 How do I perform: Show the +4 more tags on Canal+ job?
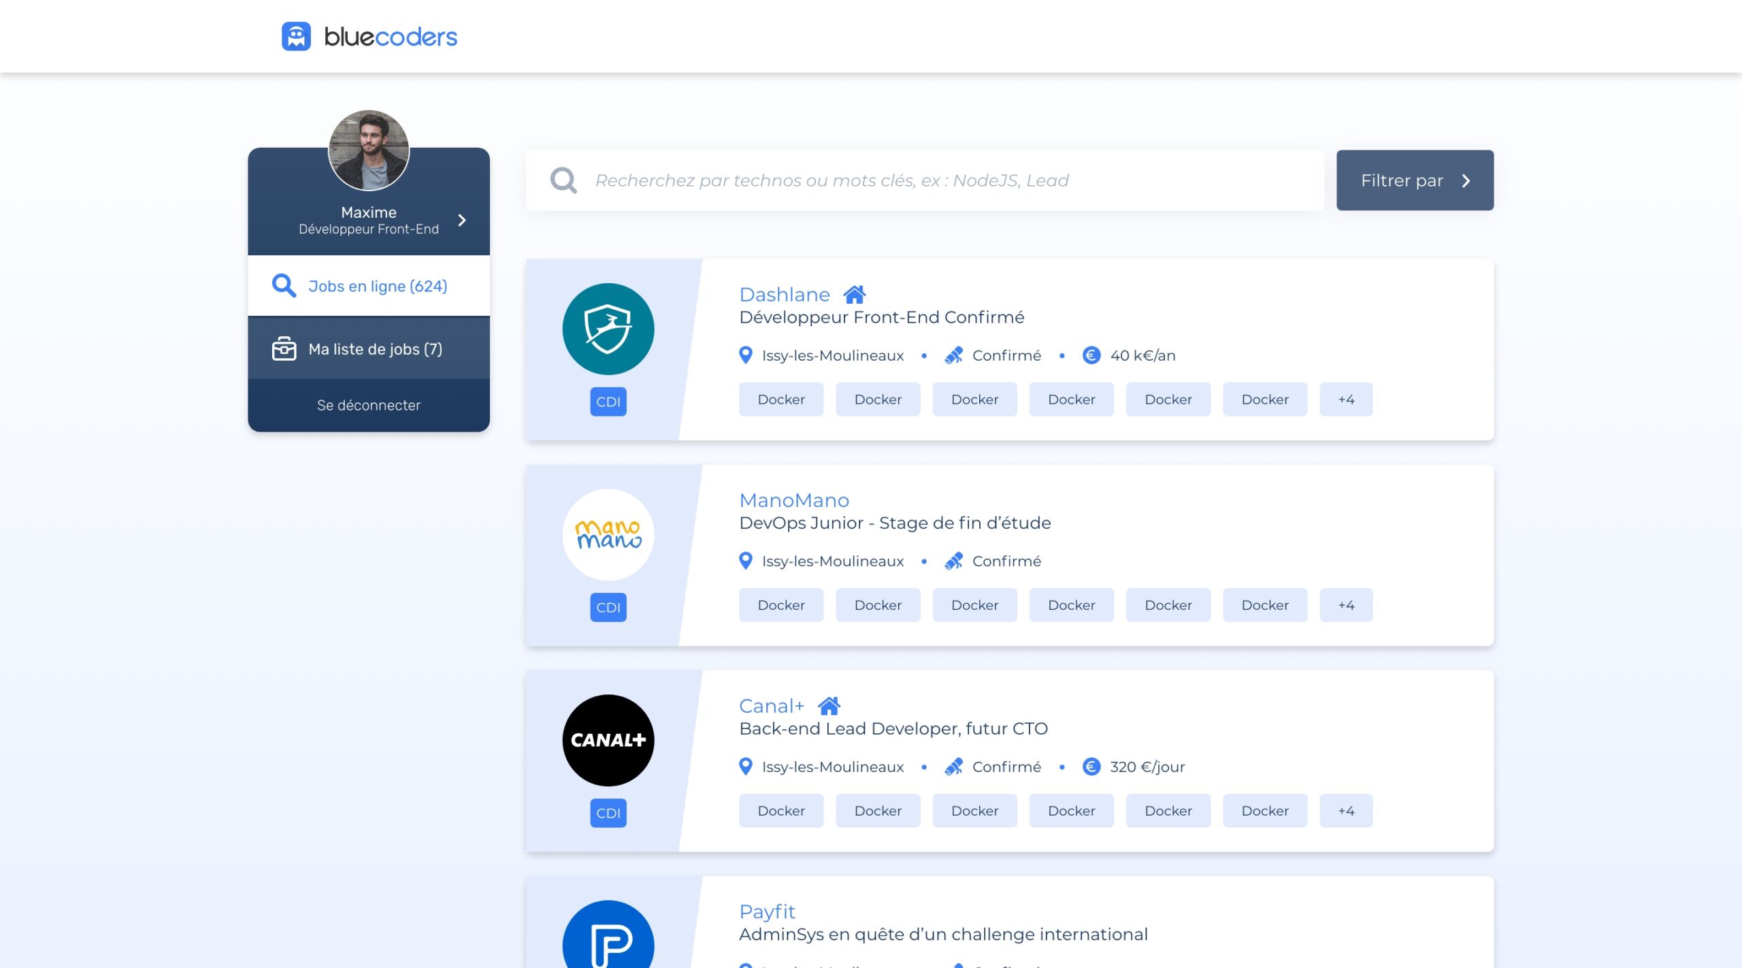click(x=1345, y=811)
